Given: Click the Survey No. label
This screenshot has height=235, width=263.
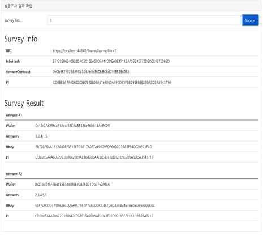Looking at the screenshot, I should (x=12, y=20).
